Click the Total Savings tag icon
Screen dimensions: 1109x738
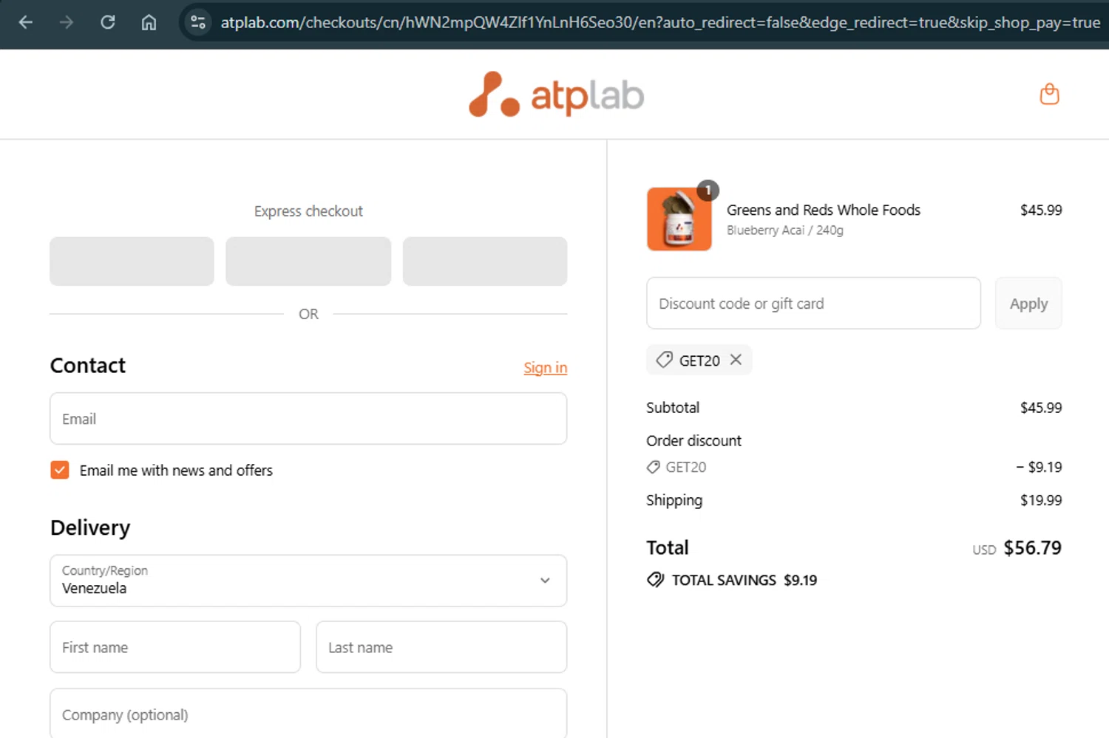(x=655, y=580)
